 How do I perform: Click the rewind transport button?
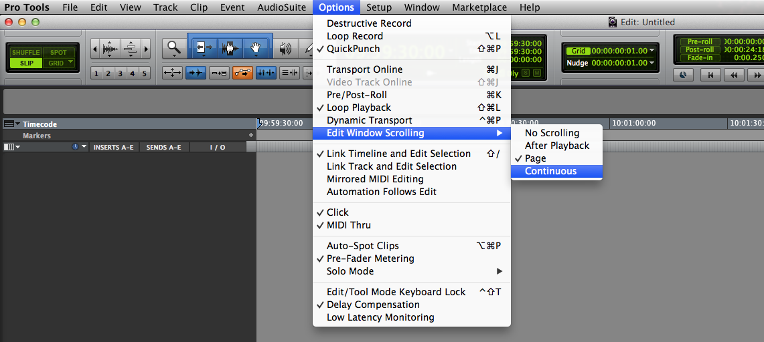tap(735, 75)
